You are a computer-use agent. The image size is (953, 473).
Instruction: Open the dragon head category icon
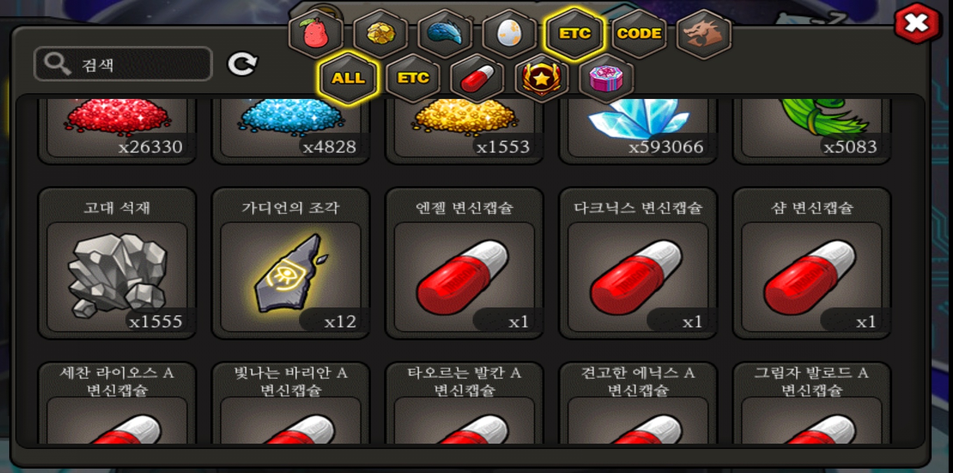pyautogui.click(x=704, y=34)
